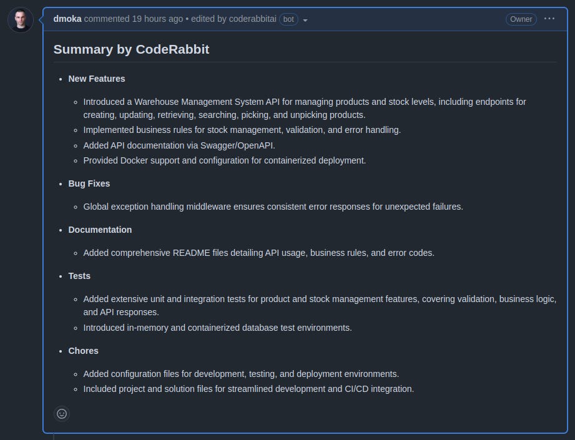Click the in-memory database test environments bullet
The width and height of the screenshot is (575, 440).
pos(217,328)
